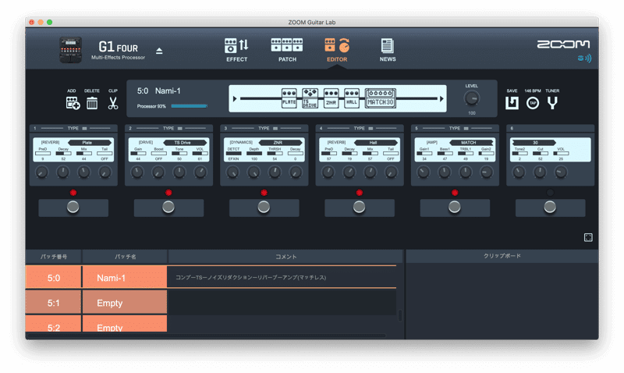This screenshot has width=624, height=373.
Task: Click the DELETE trash icon
Action: click(92, 103)
